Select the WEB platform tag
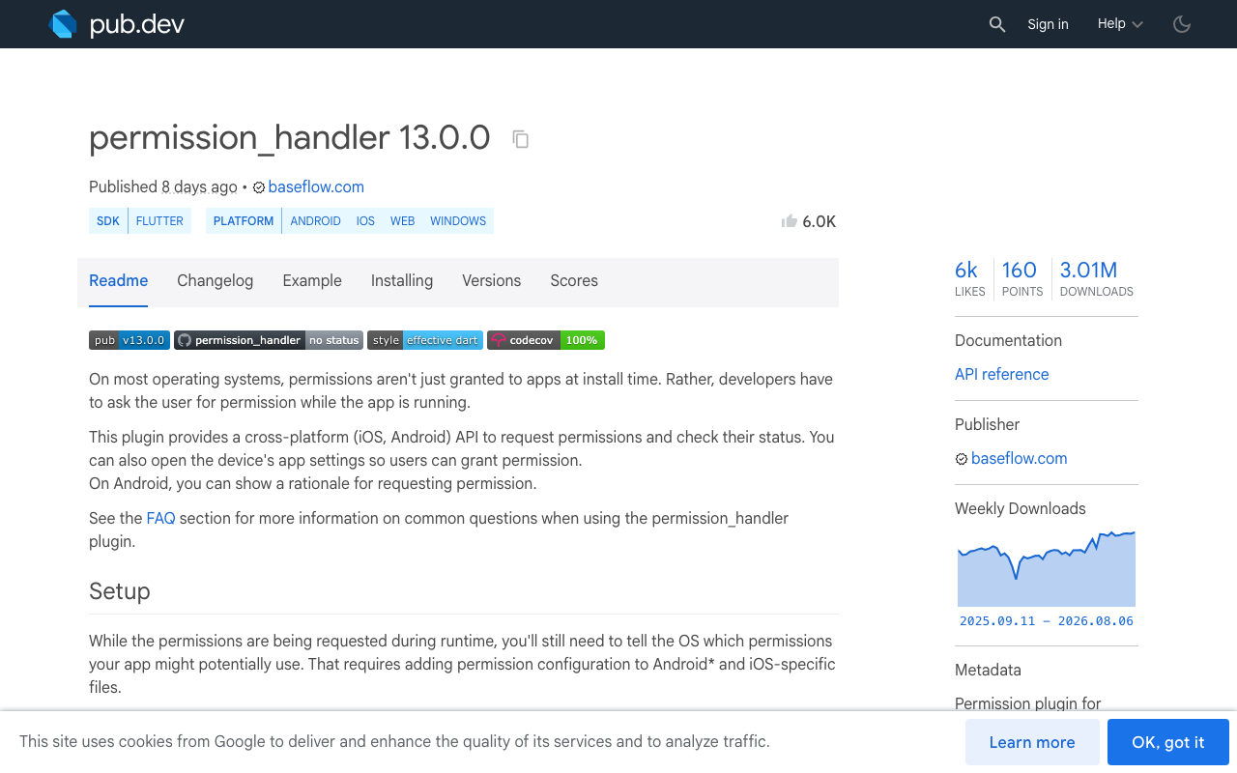Viewport: 1237px width, 773px height. [x=403, y=221]
